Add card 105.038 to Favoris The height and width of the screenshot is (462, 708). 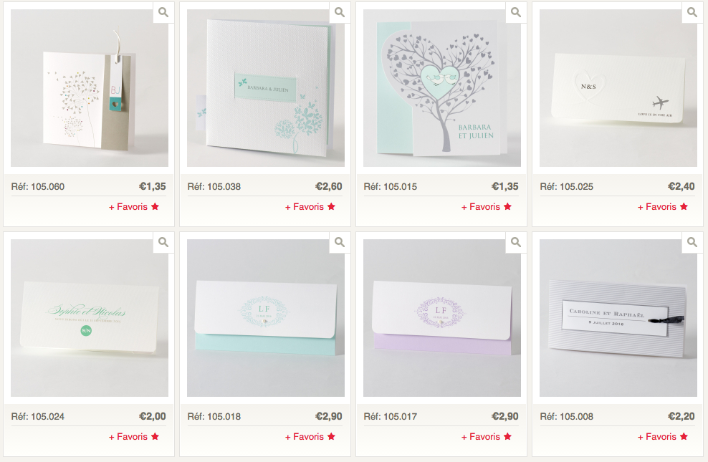tap(310, 206)
